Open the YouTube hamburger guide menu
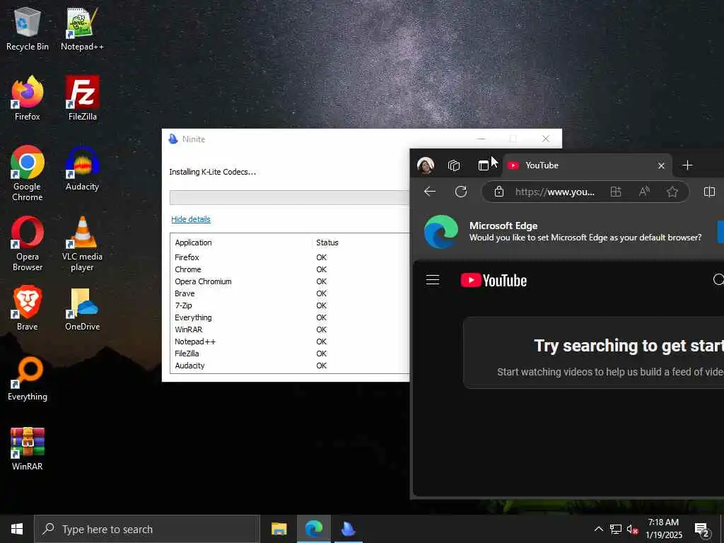The width and height of the screenshot is (724, 543). (433, 280)
